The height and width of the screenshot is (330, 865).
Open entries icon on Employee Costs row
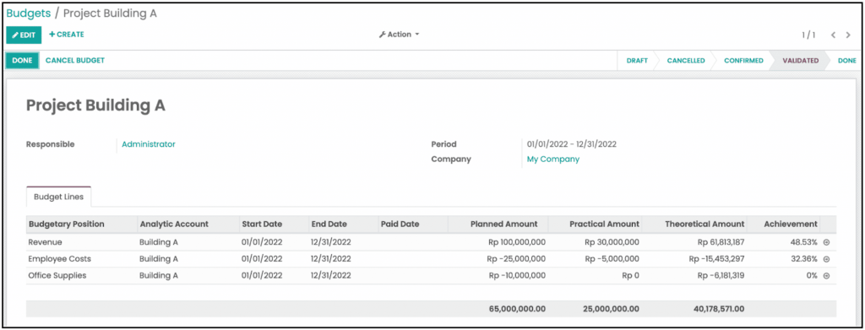coord(826,259)
